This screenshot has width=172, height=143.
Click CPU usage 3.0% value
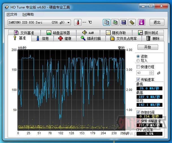(x=149, y=134)
